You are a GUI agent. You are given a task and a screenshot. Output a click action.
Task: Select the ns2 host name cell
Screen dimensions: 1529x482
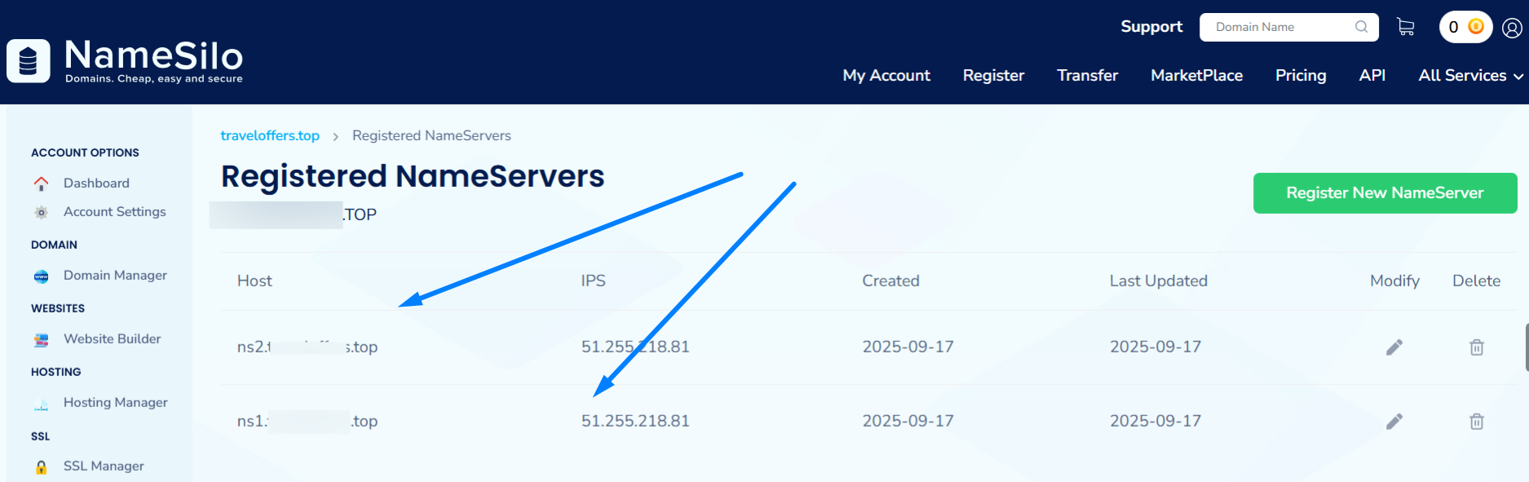(x=307, y=347)
